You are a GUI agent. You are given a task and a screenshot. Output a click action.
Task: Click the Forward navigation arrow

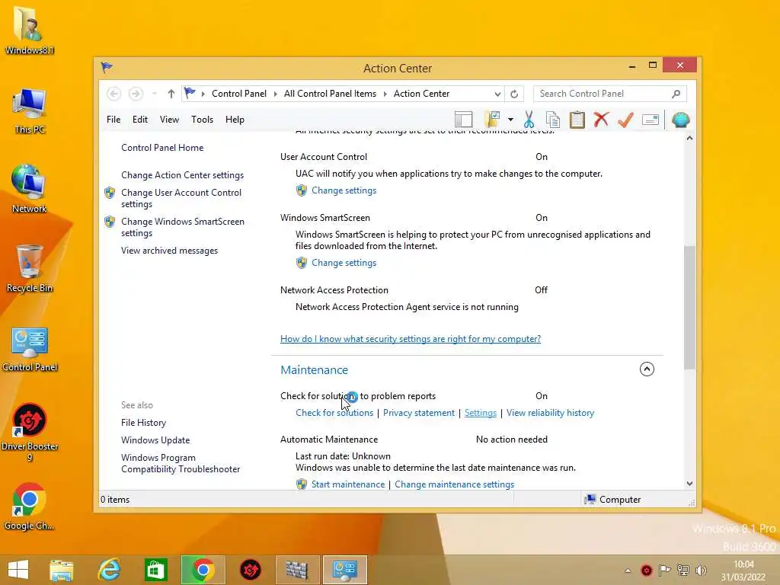click(x=136, y=94)
